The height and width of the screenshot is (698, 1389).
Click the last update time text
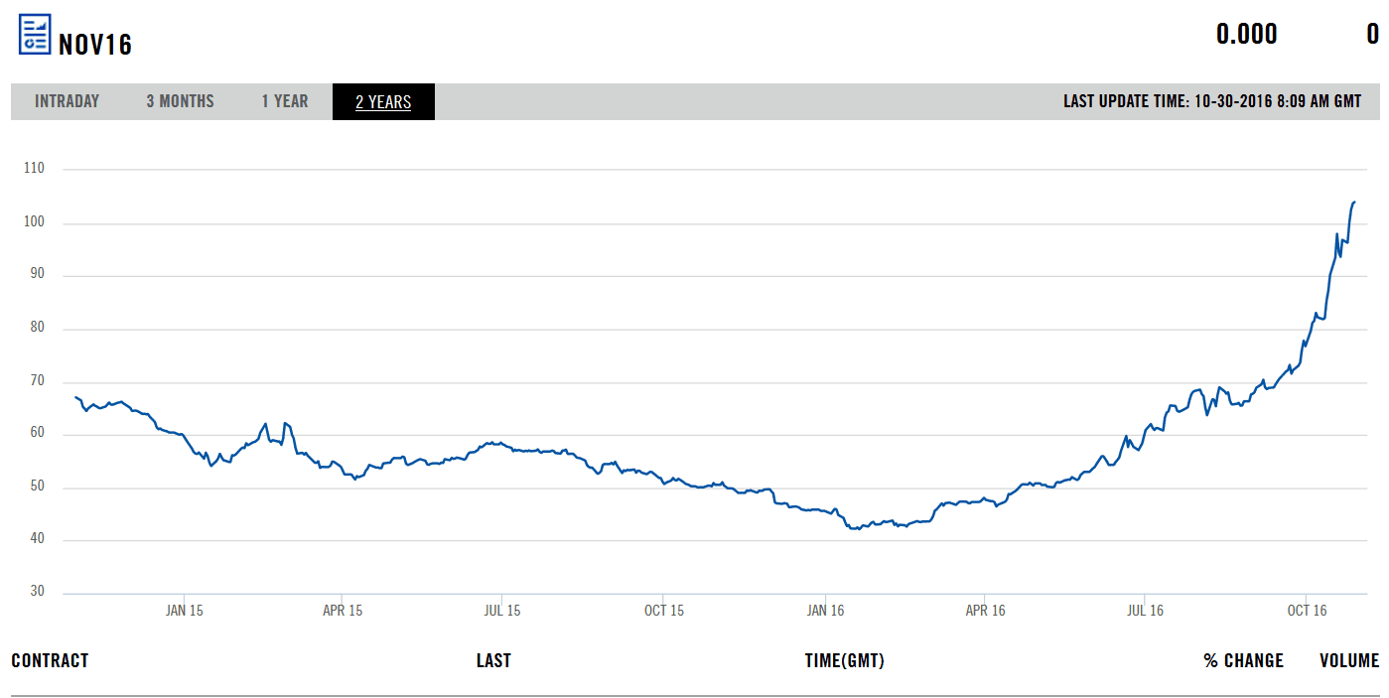coord(1212,101)
